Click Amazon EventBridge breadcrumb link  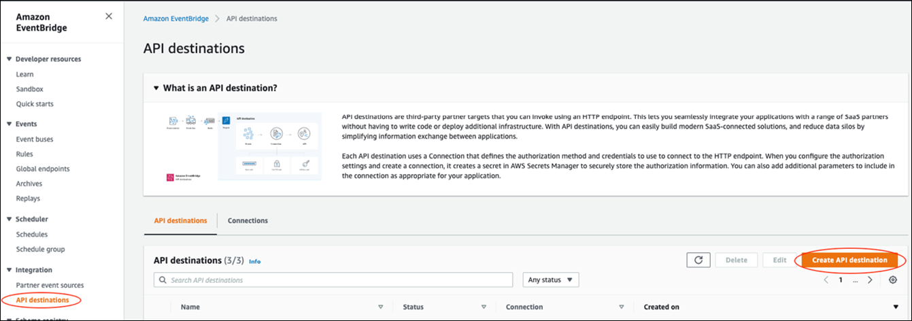175,18
